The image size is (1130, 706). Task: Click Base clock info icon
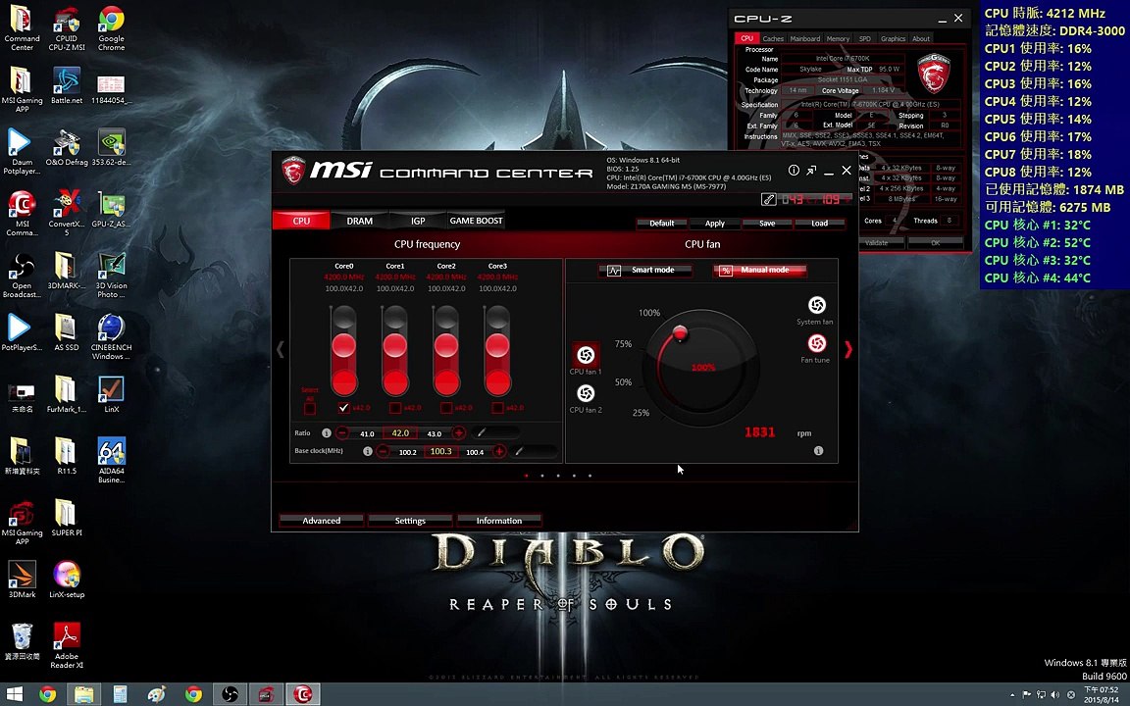pos(368,451)
